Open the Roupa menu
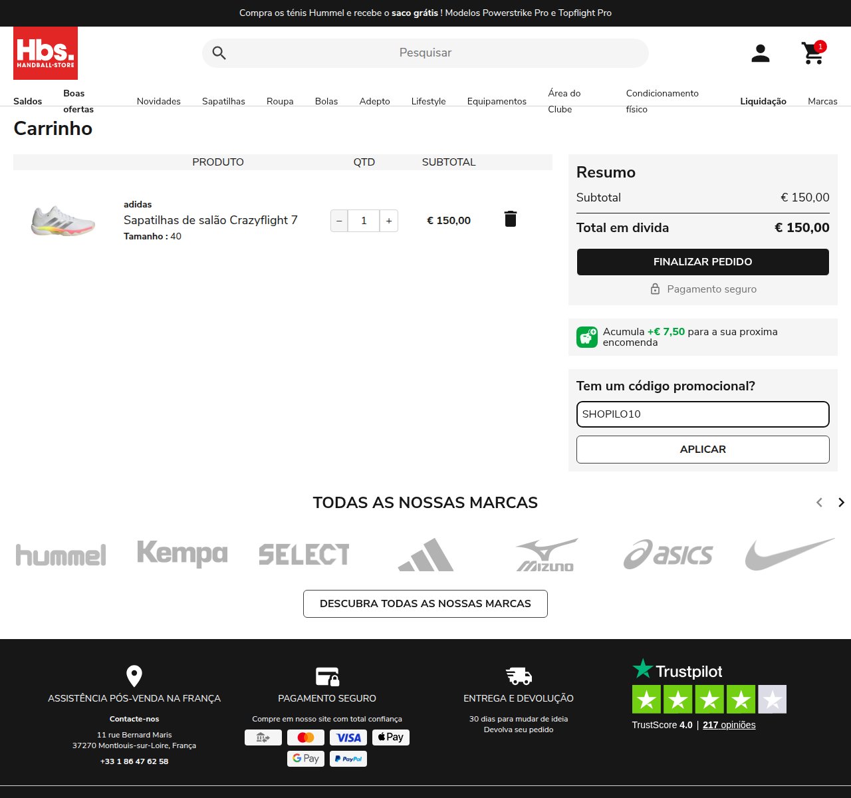This screenshot has height=798, width=851. click(x=280, y=101)
